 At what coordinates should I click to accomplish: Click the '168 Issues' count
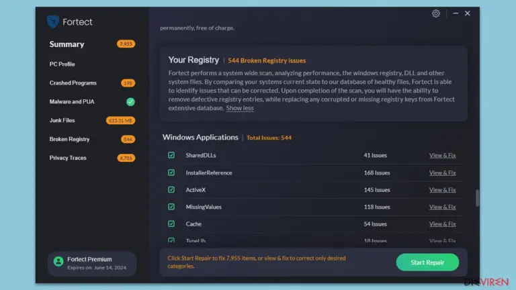click(x=377, y=173)
